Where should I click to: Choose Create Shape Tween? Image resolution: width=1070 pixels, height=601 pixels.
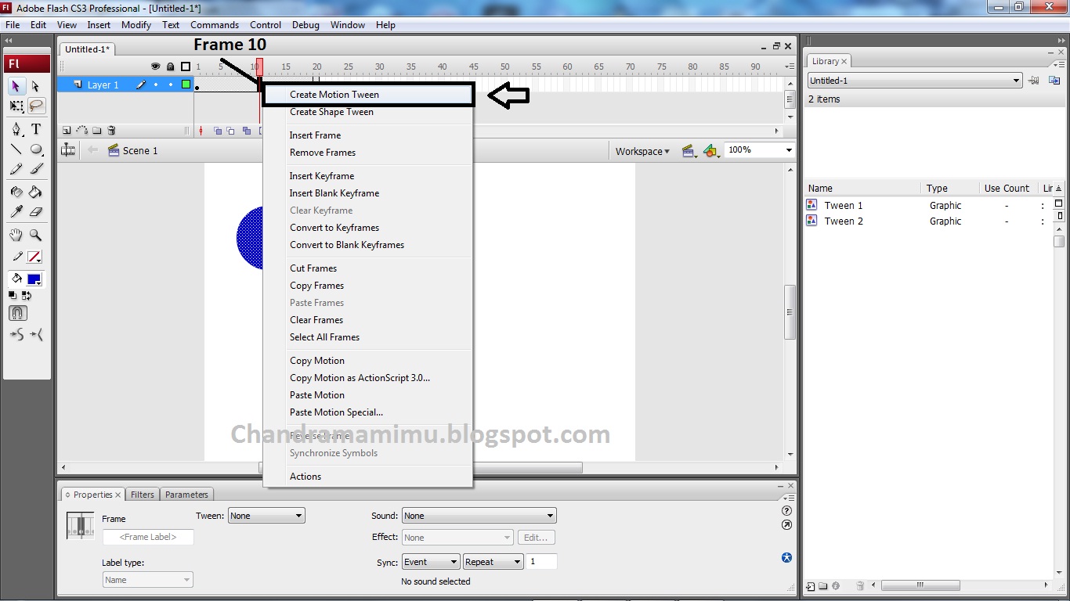click(x=368, y=112)
